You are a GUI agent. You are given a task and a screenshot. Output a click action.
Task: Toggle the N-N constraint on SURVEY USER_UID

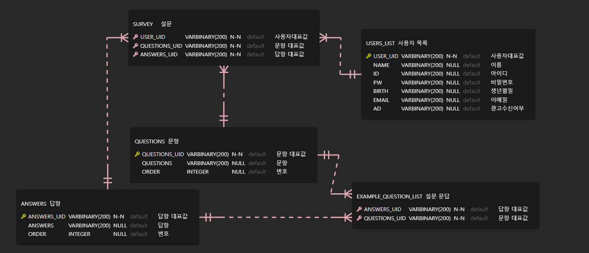tap(235, 37)
